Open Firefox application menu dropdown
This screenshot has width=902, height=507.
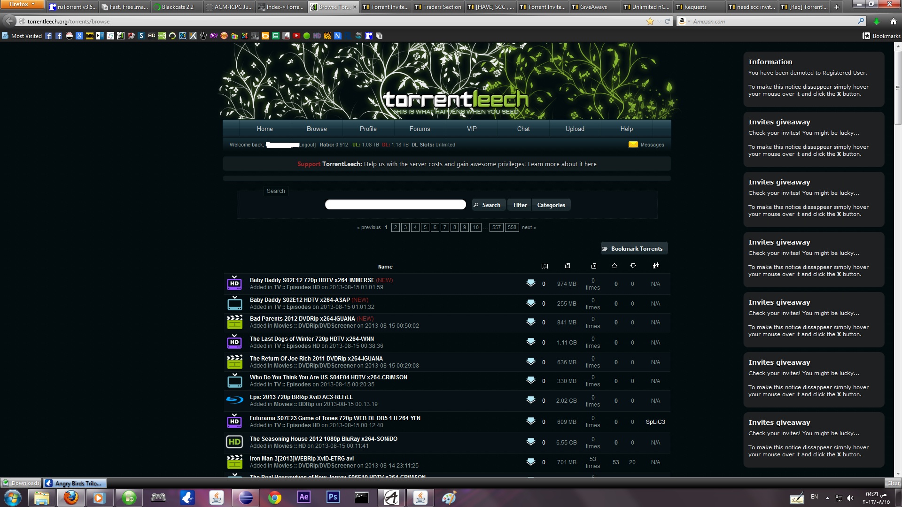[x=22, y=4]
